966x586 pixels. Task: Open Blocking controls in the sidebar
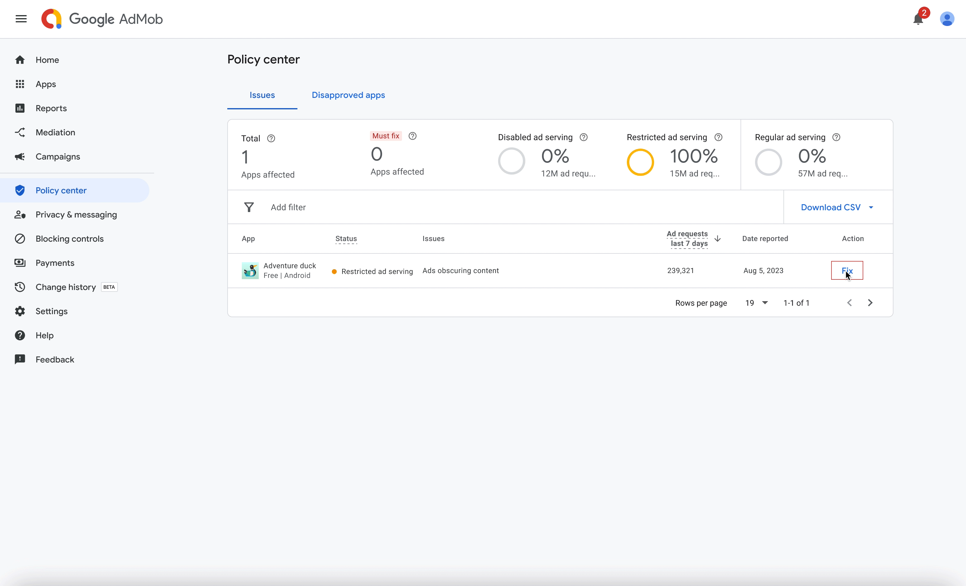[x=70, y=239]
